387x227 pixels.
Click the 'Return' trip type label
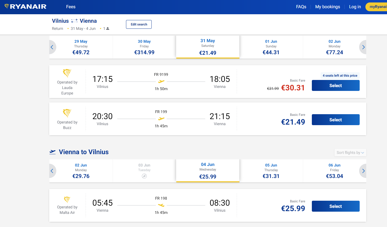[x=57, y=28]
